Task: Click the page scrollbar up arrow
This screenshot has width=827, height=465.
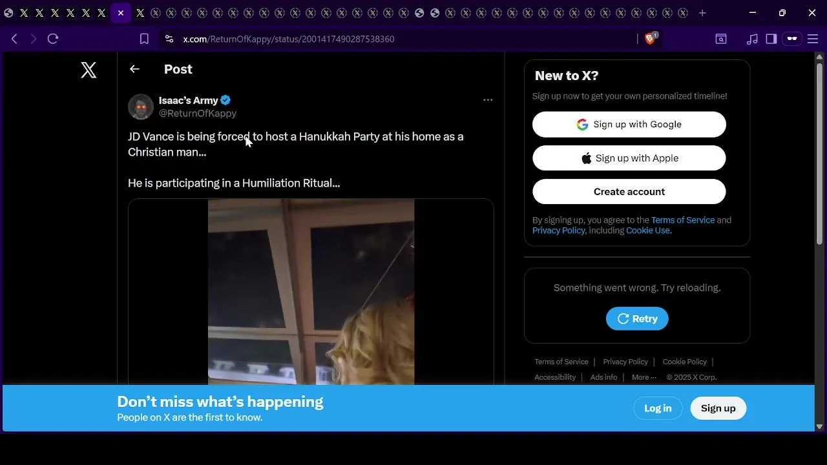Action: [819, 57]
